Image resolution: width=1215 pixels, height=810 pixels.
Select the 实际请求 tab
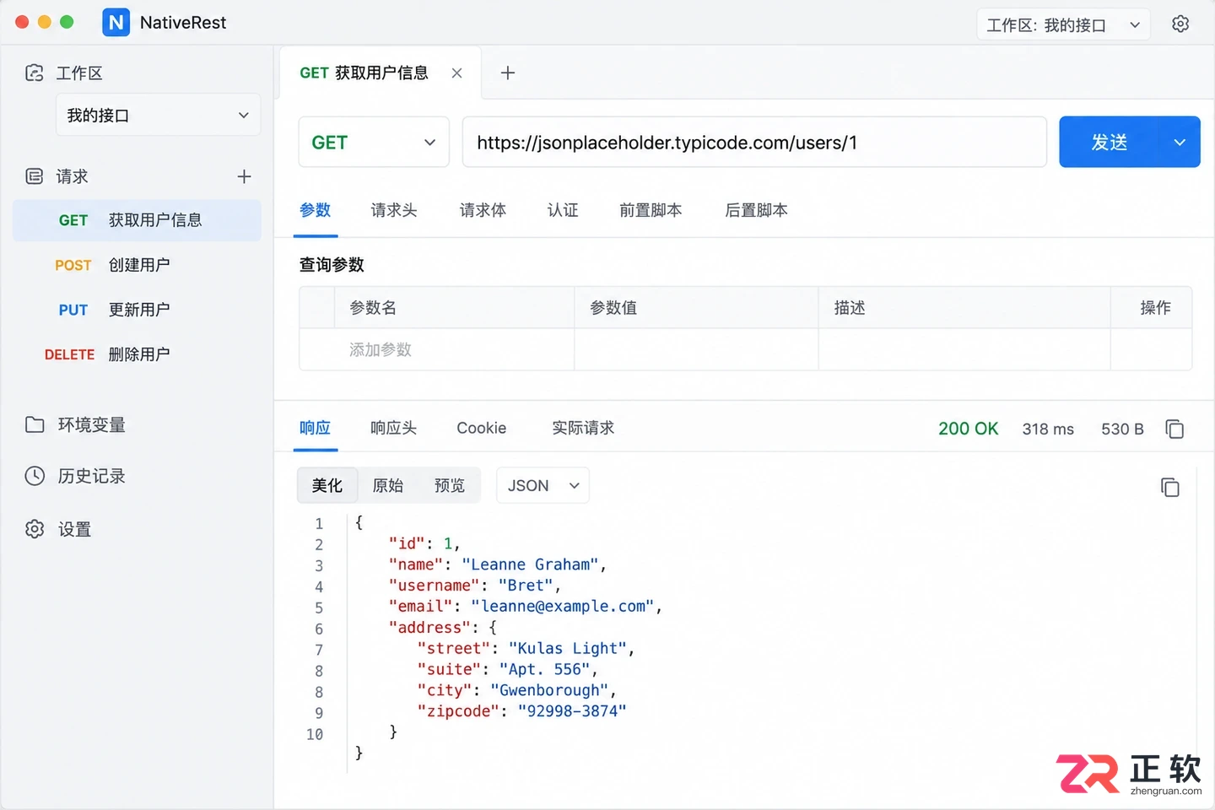point(583,428)
